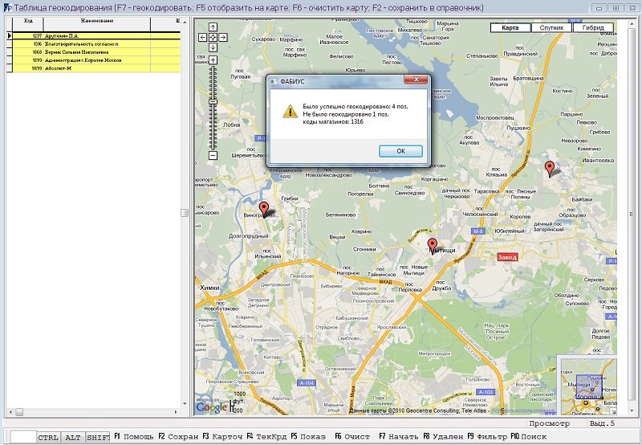Viewport: 642px width, 445px height.
Task: Click the Наименование column header
Action: pyautogui.click(x=97, y=24)
